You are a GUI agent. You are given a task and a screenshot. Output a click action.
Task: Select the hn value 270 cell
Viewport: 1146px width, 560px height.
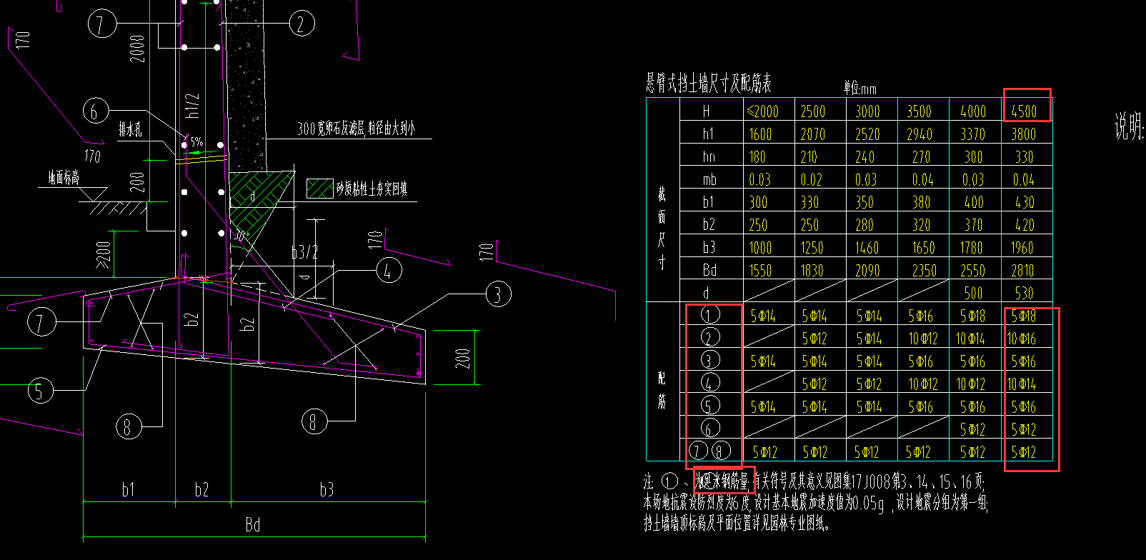pyautogui.click(x=921, y=157)
